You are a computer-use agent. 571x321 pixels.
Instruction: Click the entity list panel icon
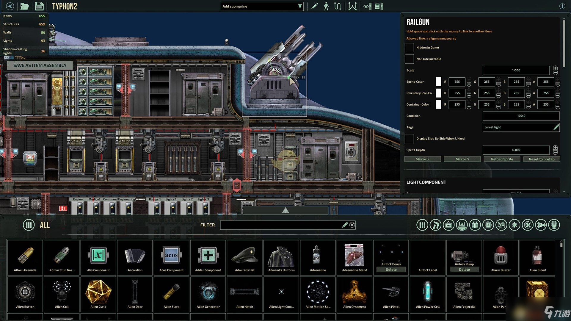(377, 6)
